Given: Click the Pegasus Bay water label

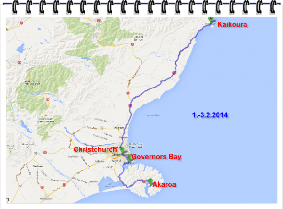Looking at the screenshot, I should tap(152, 115).
